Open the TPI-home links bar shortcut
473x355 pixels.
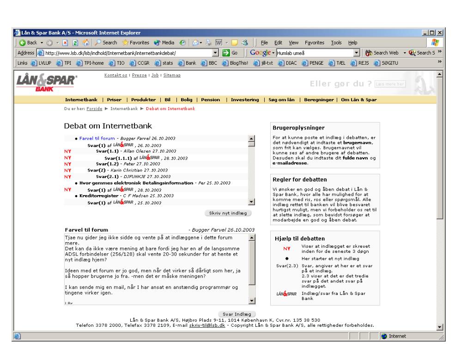pyautogui.click(x=90, y=63)
